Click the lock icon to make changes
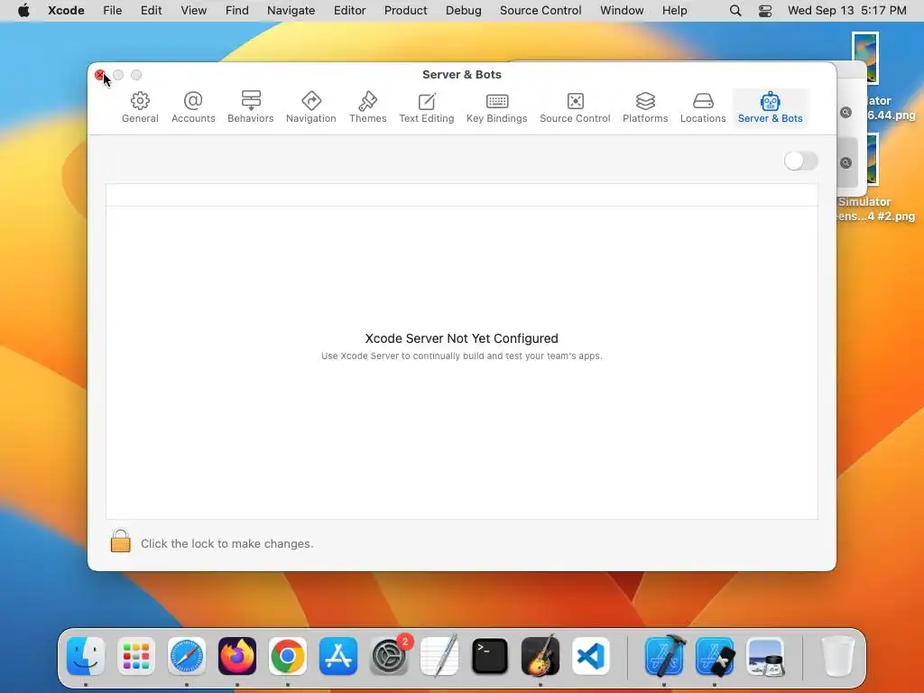Viewport: 924px width, 693px height. (121, 541)
